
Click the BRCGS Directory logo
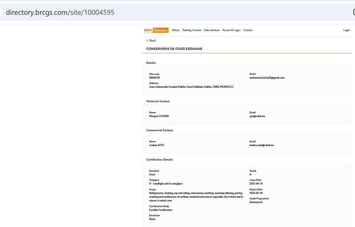[156, 30]
